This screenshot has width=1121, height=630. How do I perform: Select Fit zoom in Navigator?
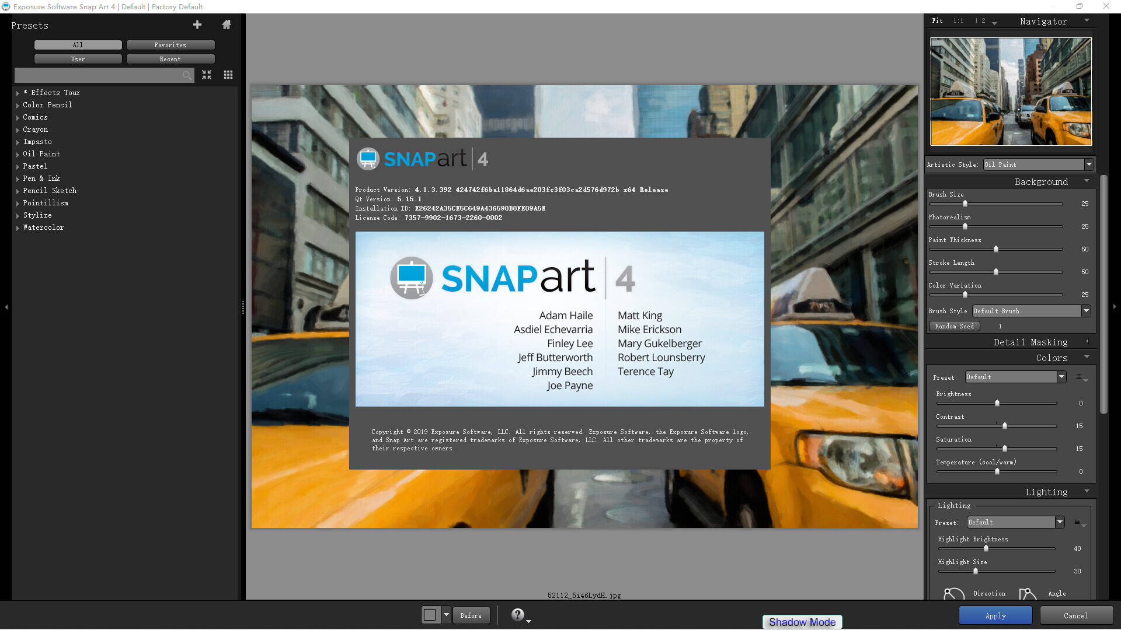pos(937,20)
